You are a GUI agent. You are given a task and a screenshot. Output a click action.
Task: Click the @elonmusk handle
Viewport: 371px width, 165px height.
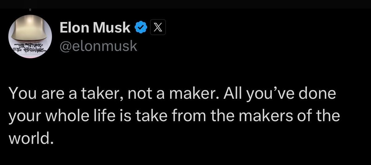point(98,46)
